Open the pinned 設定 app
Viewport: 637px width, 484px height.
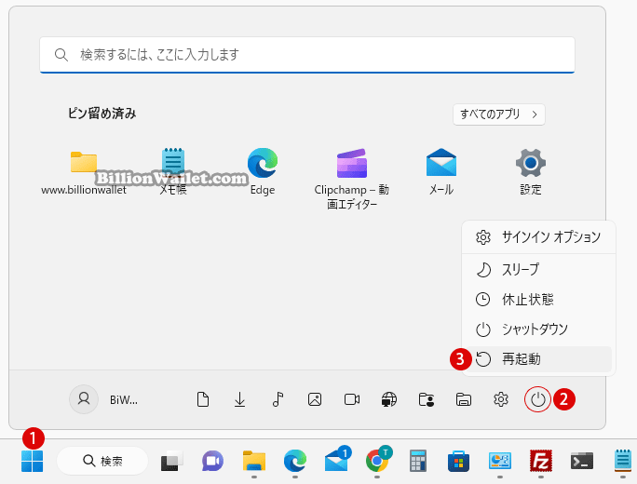click(531, 172)
